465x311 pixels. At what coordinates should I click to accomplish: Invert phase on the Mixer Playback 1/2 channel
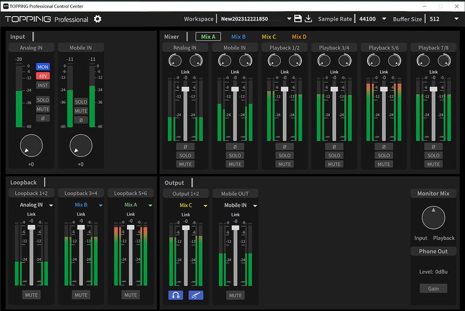pos(285,146)
